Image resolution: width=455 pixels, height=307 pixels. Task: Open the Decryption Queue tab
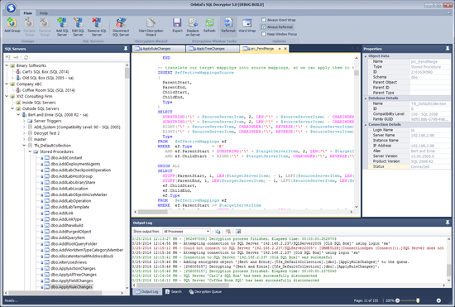tap(205, 291)
